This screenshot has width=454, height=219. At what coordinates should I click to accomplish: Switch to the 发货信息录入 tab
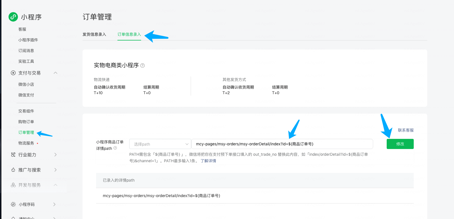94,34
